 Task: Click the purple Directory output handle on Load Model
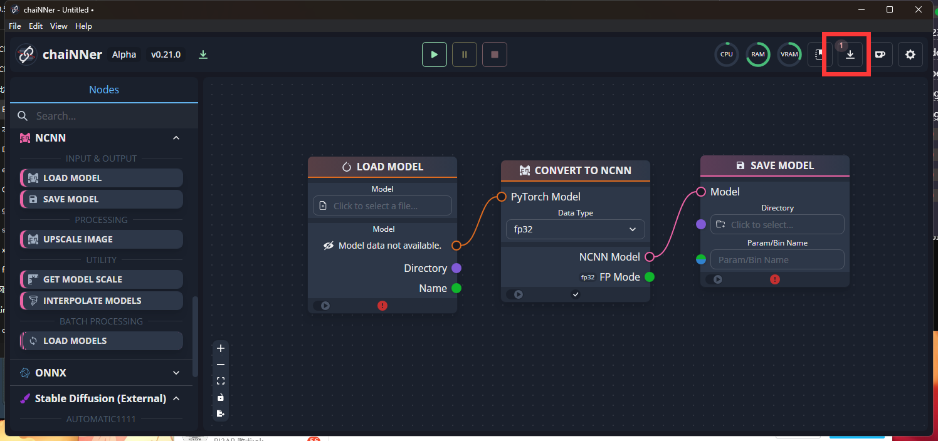[x=456, y=268]
